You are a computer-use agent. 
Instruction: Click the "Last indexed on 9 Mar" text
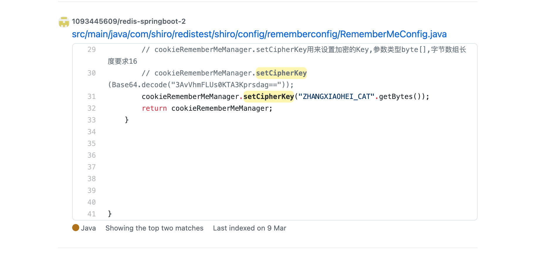coord(249,228)
